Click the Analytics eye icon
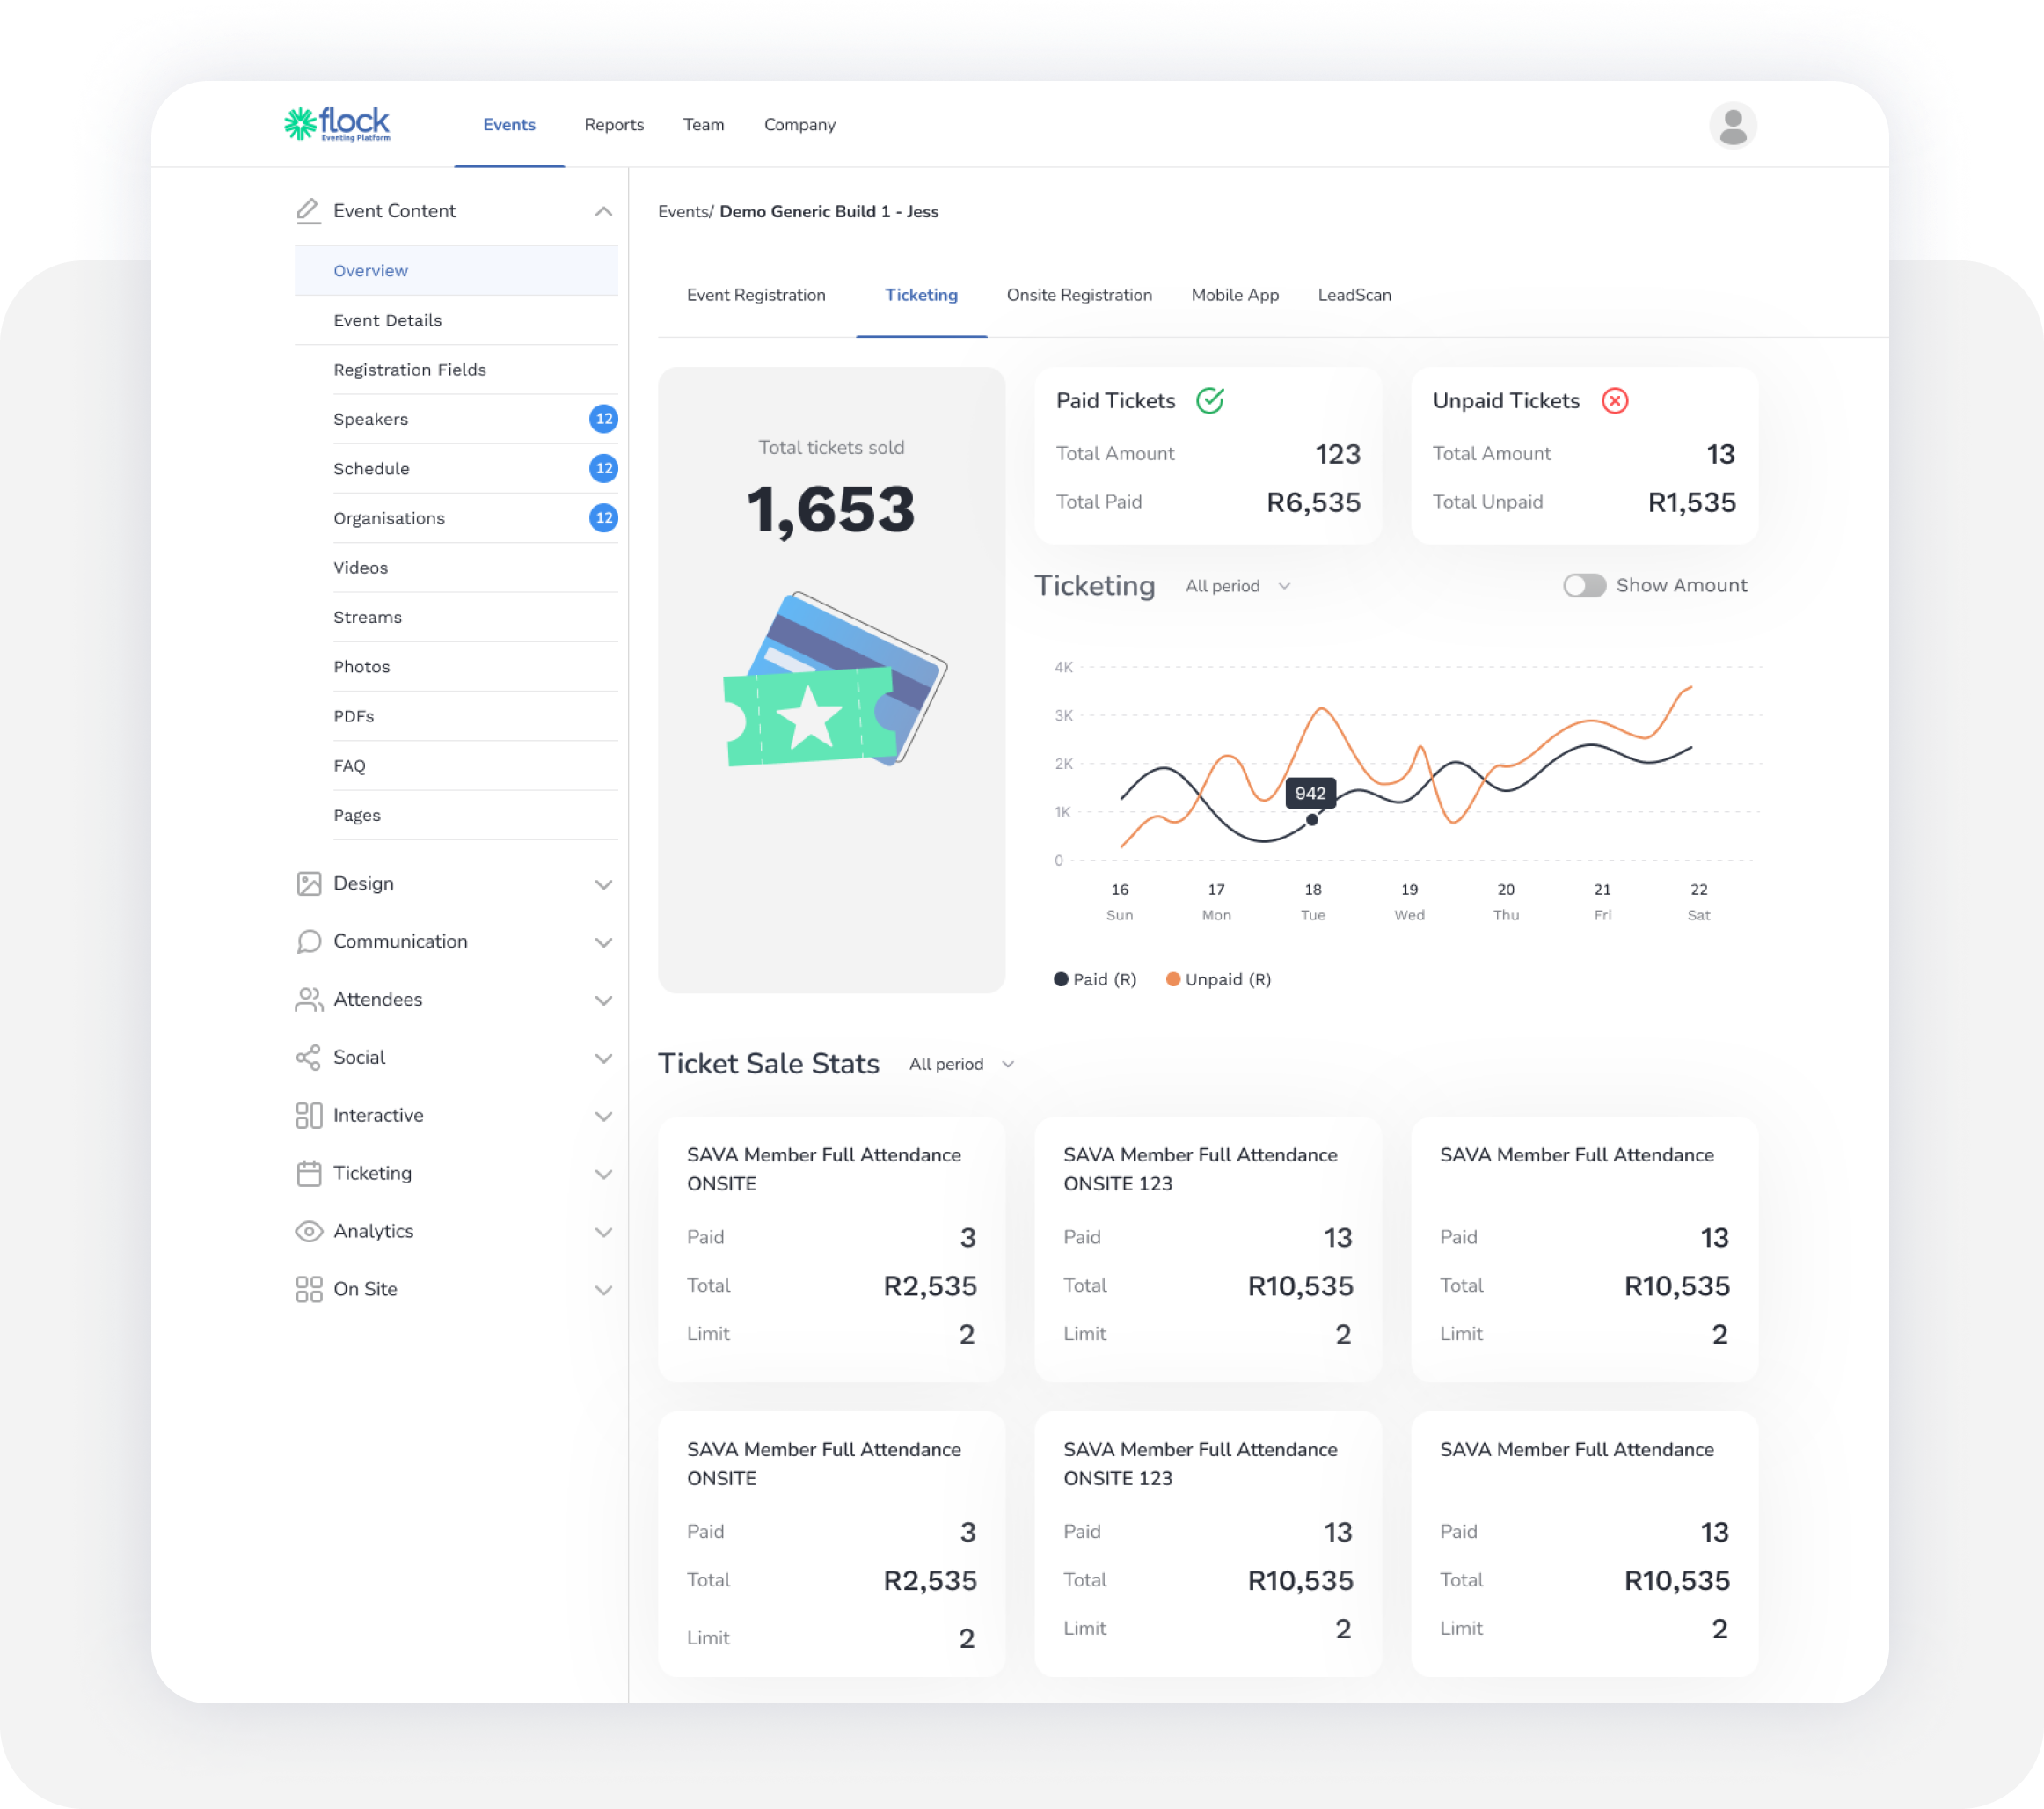2044x1809 pixels. [309, 1232]
